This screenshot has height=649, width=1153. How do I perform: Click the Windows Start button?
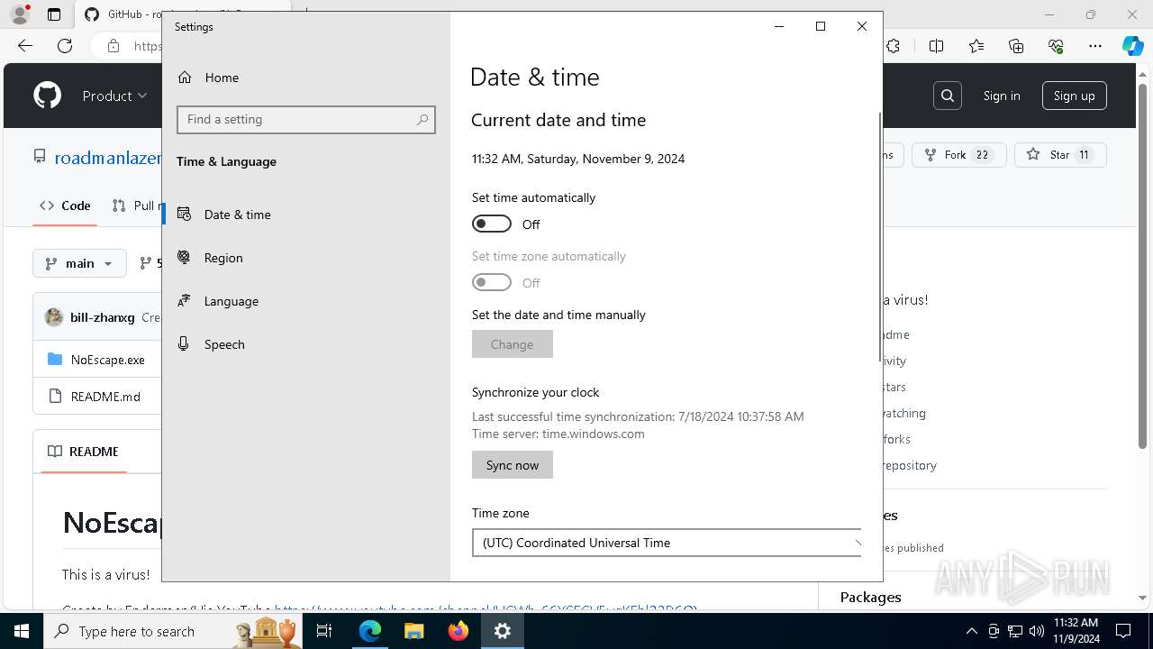coord(22,631)
